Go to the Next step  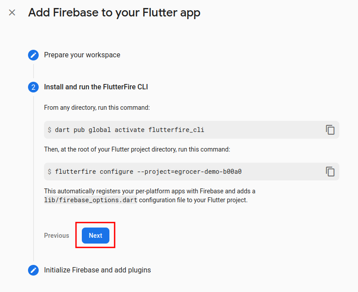click(x=96, y=236)
